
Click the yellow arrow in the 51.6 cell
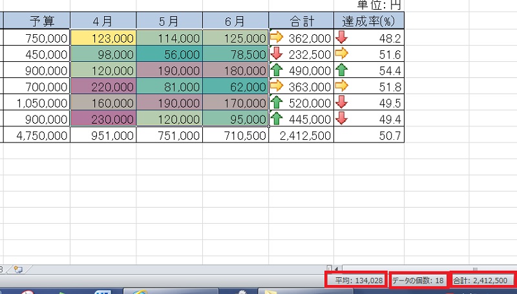[x=342, y=54]
